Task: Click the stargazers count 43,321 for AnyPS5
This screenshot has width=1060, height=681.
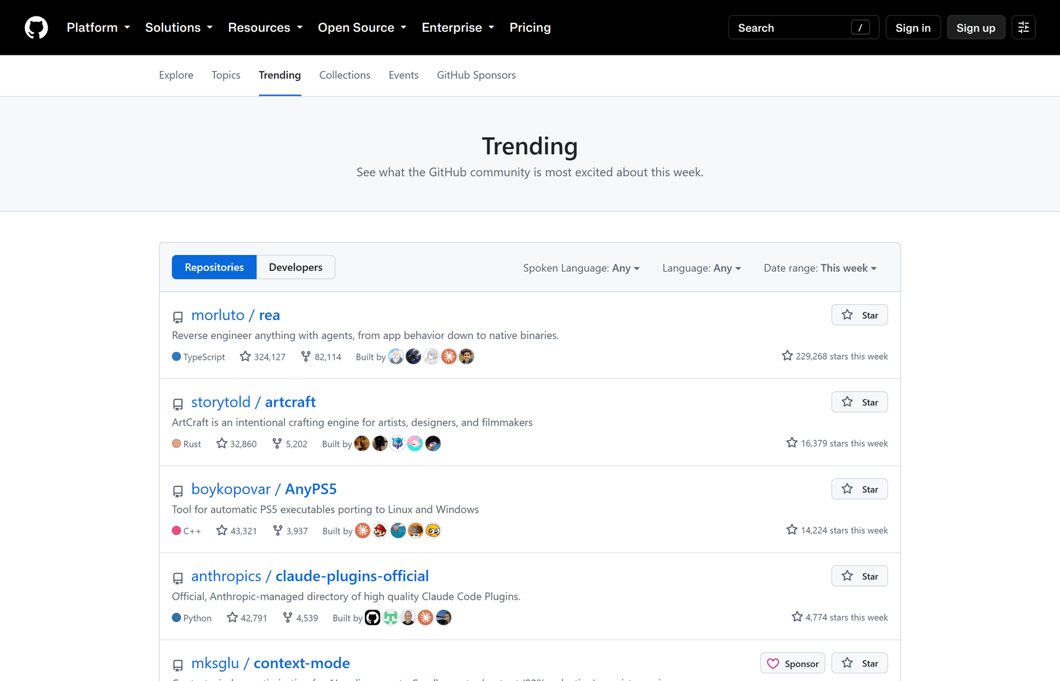Action: (236, 531)
